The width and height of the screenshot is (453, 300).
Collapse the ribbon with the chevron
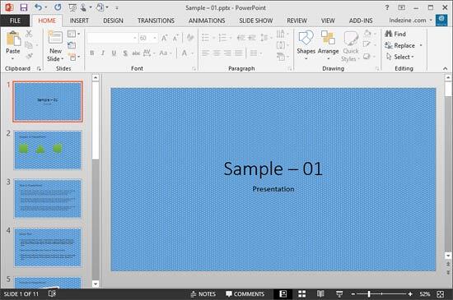point(446,68)
